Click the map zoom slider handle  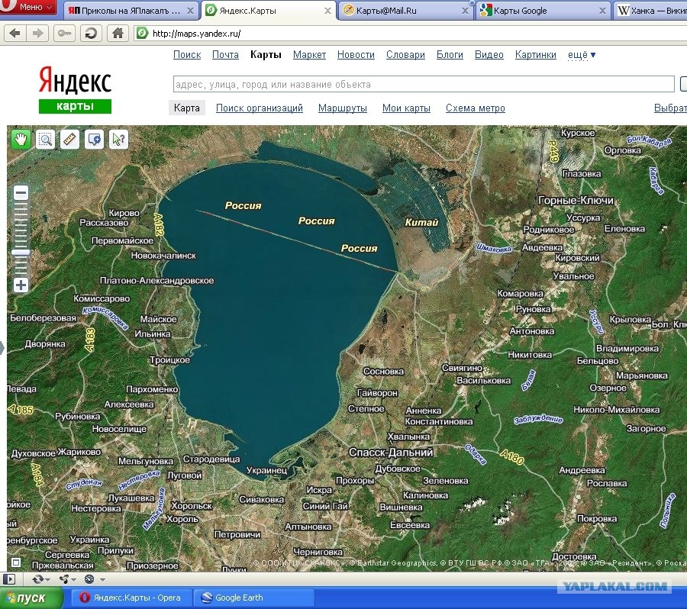pos(21,253)
